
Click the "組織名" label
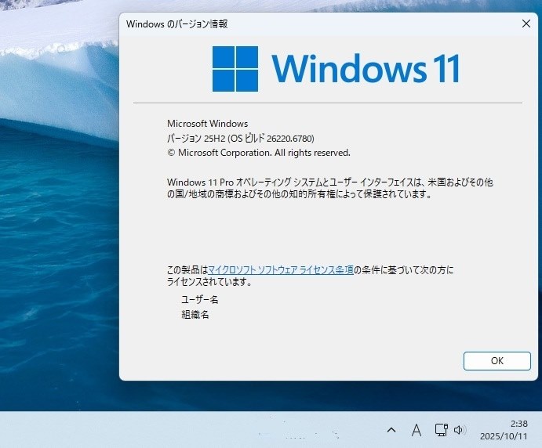[x=195, y=314]
